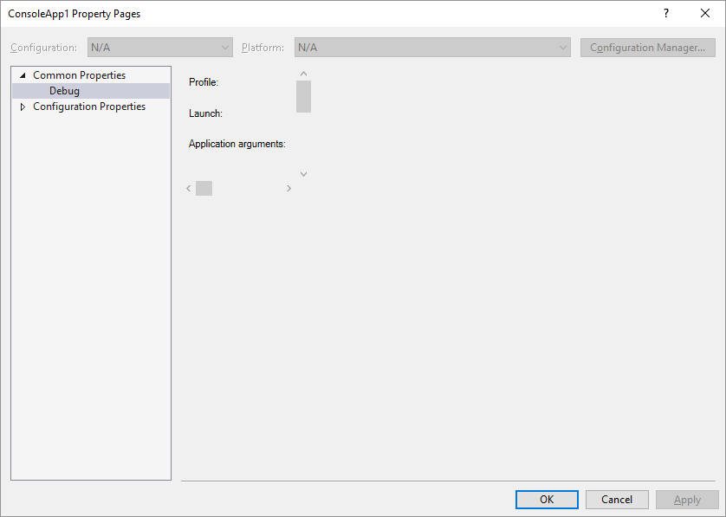
Task: Click the horizontal scrollbar right arrow
Action: (x=288, y=189)
